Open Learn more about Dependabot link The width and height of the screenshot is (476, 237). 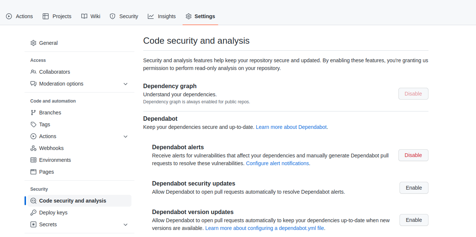[x=291, y=127]
